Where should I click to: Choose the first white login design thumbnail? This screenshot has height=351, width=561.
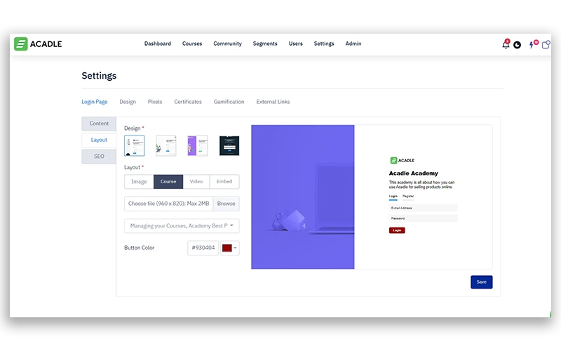click(x=134, y=146)
